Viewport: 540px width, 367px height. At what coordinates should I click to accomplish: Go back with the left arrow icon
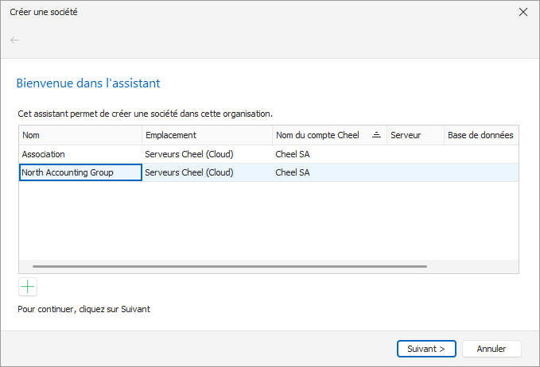point(15,41)
